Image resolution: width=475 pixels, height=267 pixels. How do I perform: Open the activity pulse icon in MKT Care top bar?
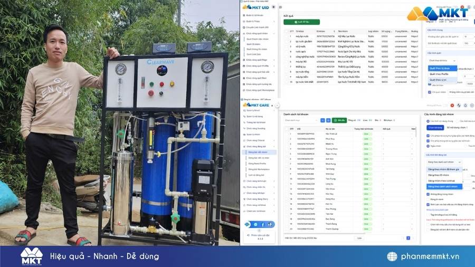pos(459,106)
